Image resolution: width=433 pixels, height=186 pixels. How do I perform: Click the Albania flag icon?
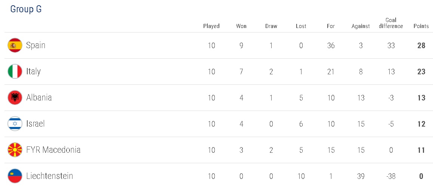(15, 98)
